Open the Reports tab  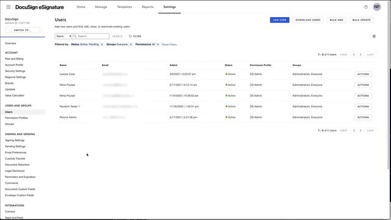[x=148, y=7]
